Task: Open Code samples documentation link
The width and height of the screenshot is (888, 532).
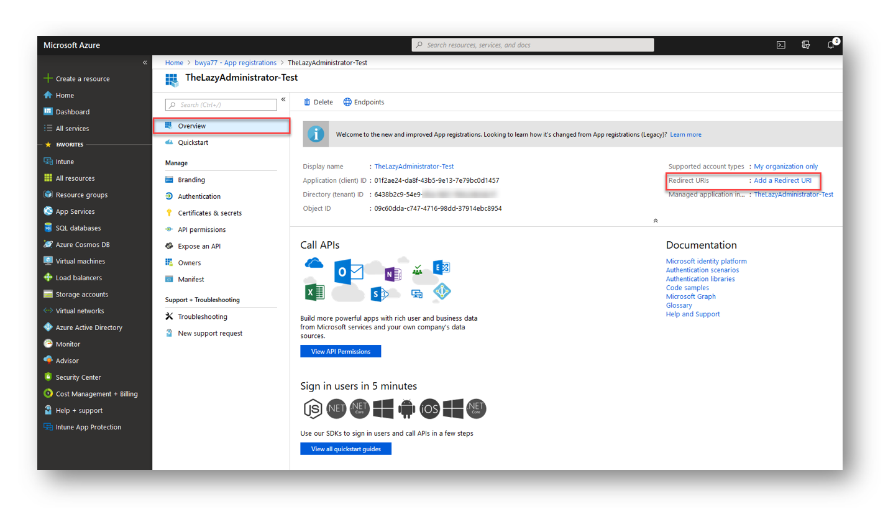Action: click(687, 288)
